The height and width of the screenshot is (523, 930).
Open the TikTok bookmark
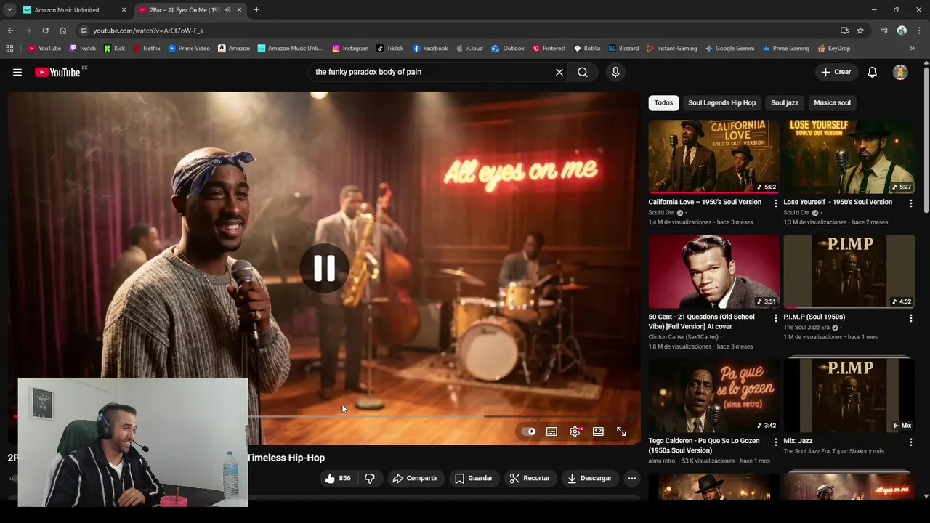point(390,49)
